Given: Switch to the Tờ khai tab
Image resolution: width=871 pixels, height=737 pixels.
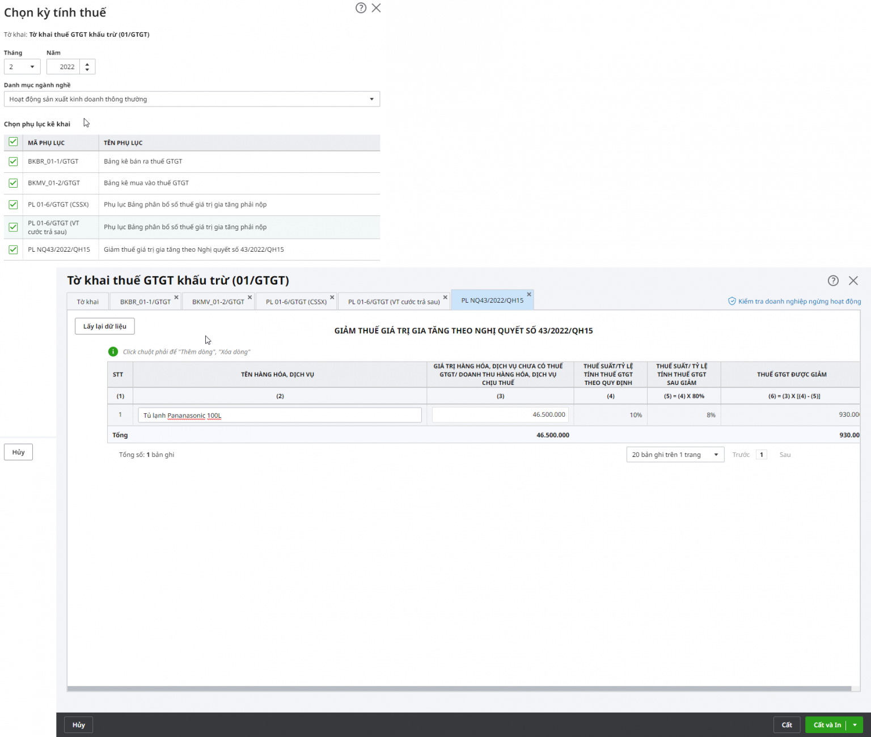Looking at the screenshot, I should pyautogui.click(x=88, y=302).
